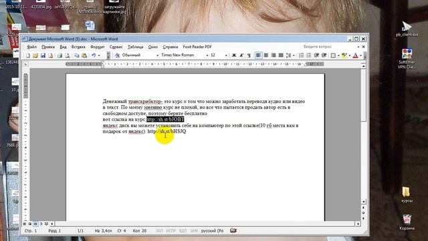Center the paragraph text

click(266, 56)
